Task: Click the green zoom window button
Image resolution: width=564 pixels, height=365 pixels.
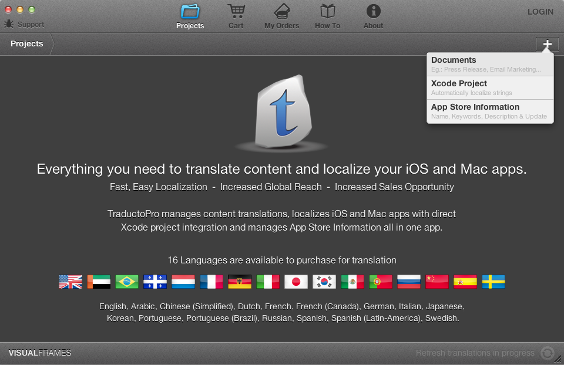Action: click(32, 10)
